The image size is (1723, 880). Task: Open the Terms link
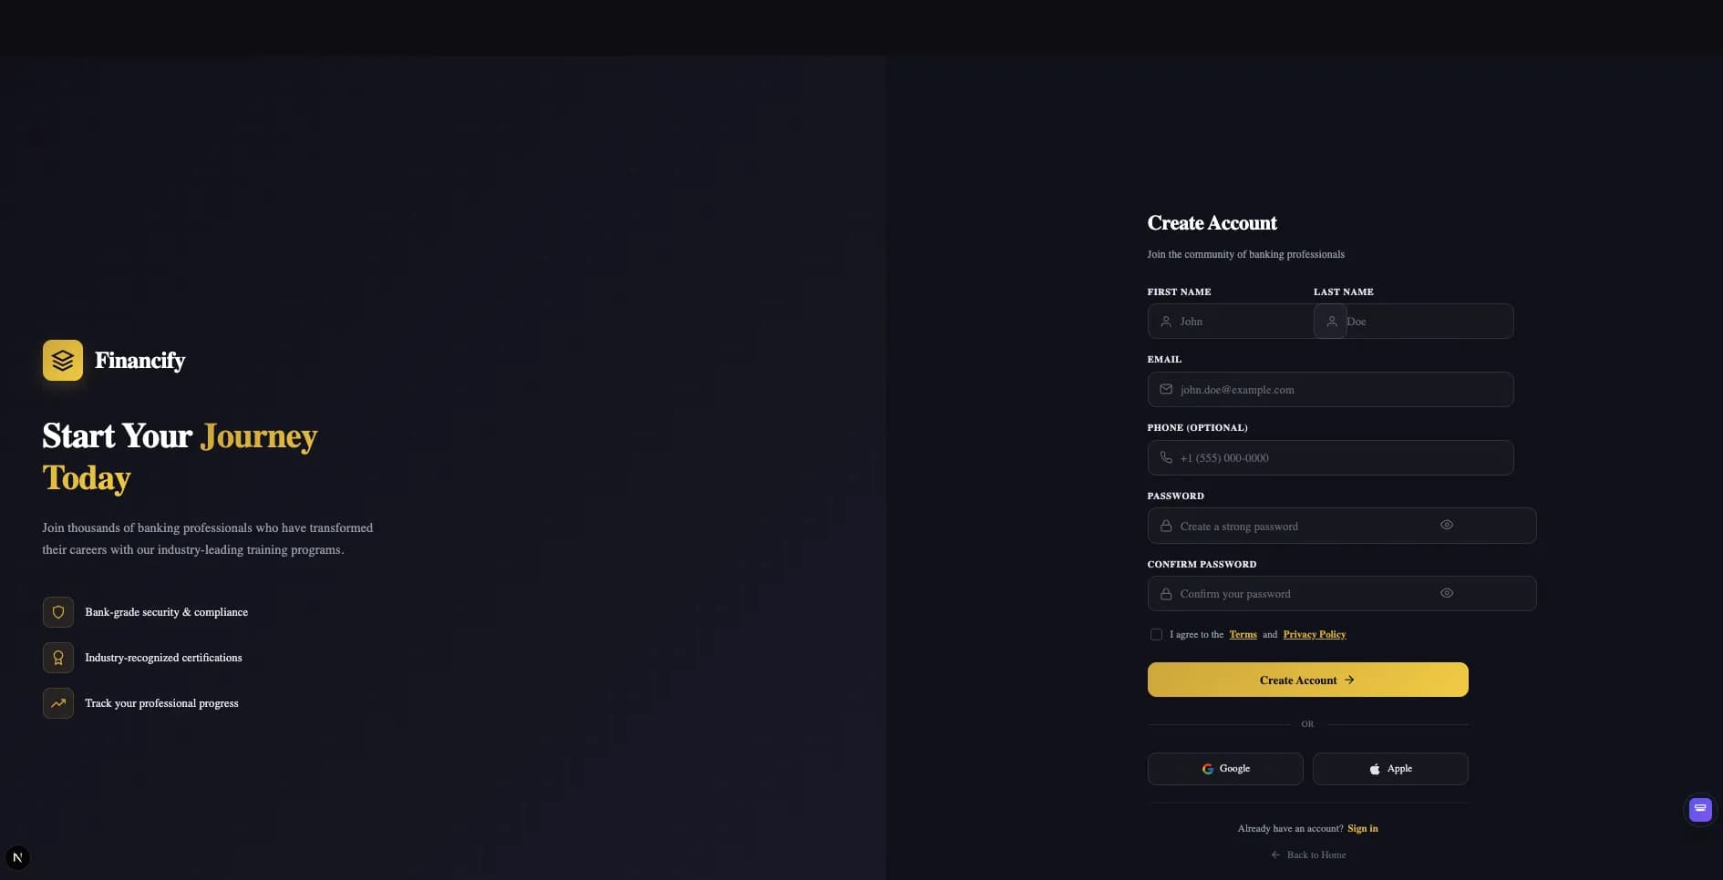coord(1242,634)
